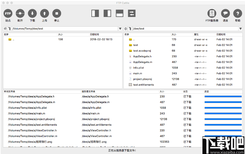Select the remote Info.plist file
The image size is (245, 154).
183,68
